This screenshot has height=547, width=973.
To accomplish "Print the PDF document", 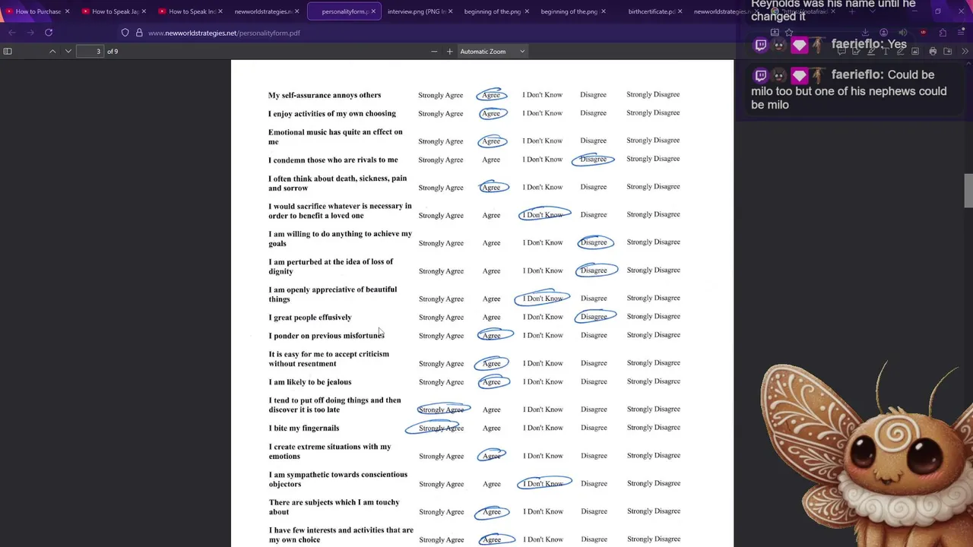I will (x=933, y=51).
